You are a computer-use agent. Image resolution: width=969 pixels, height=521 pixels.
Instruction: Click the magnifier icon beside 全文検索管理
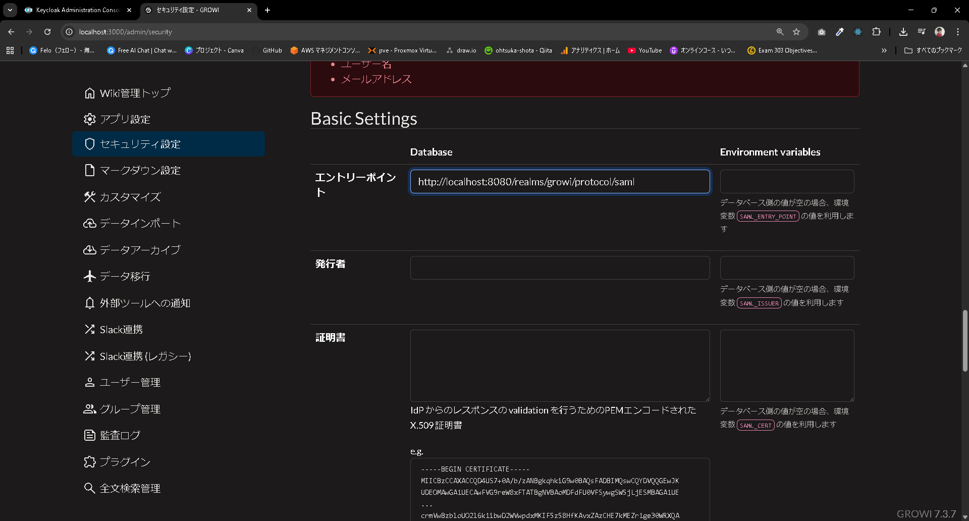tap(89, 488)
